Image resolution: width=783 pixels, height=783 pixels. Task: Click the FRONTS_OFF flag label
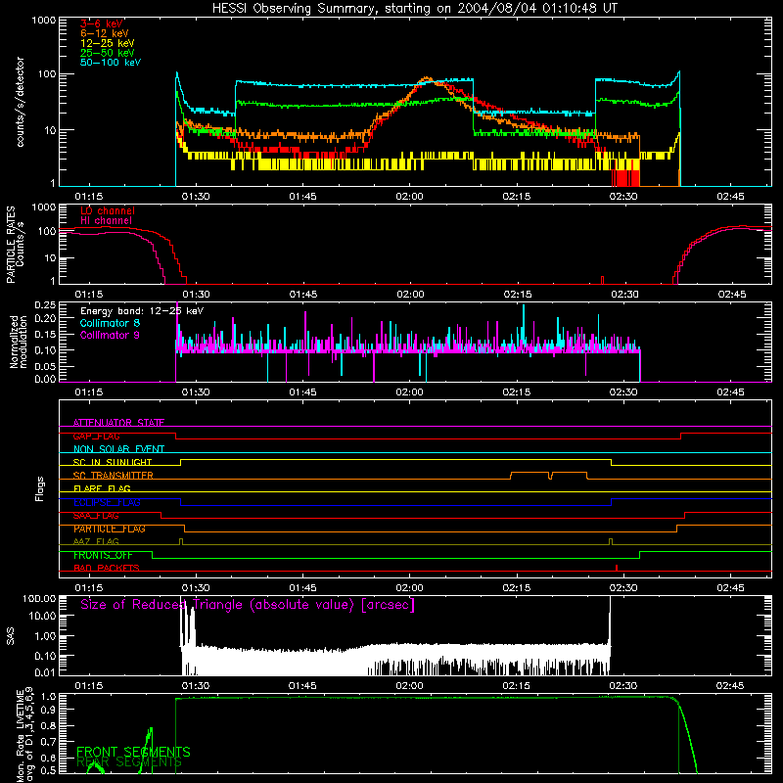click(104, 555)
